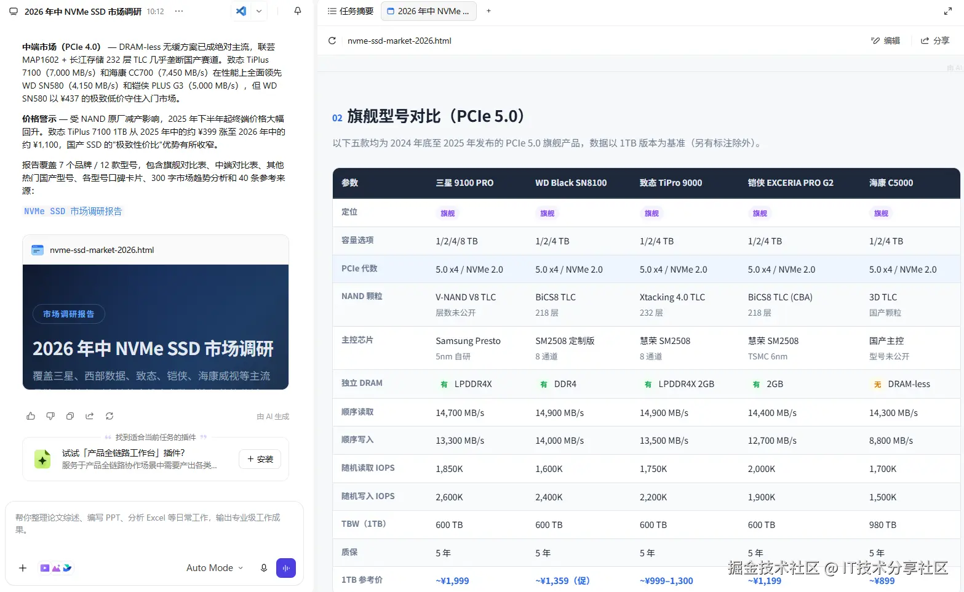Viewport: 964px width, 592px height.
Task: Reload the nvme-ssd-market-2026.html preview
Action: (332, 41)
